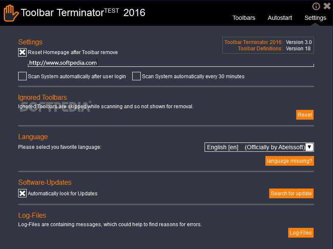Click the homepage URL input field
This screenshot has height=249, width=333.
[171, 63]
